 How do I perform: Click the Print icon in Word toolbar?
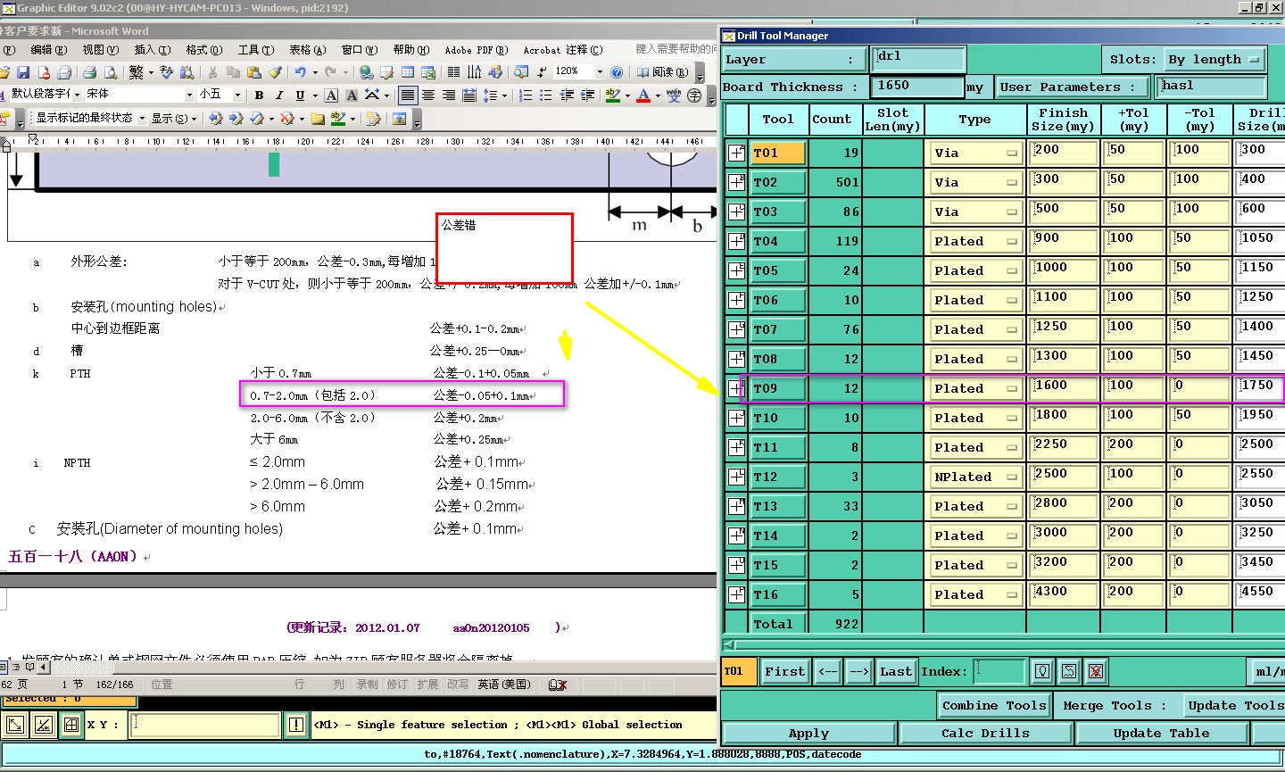89,72
